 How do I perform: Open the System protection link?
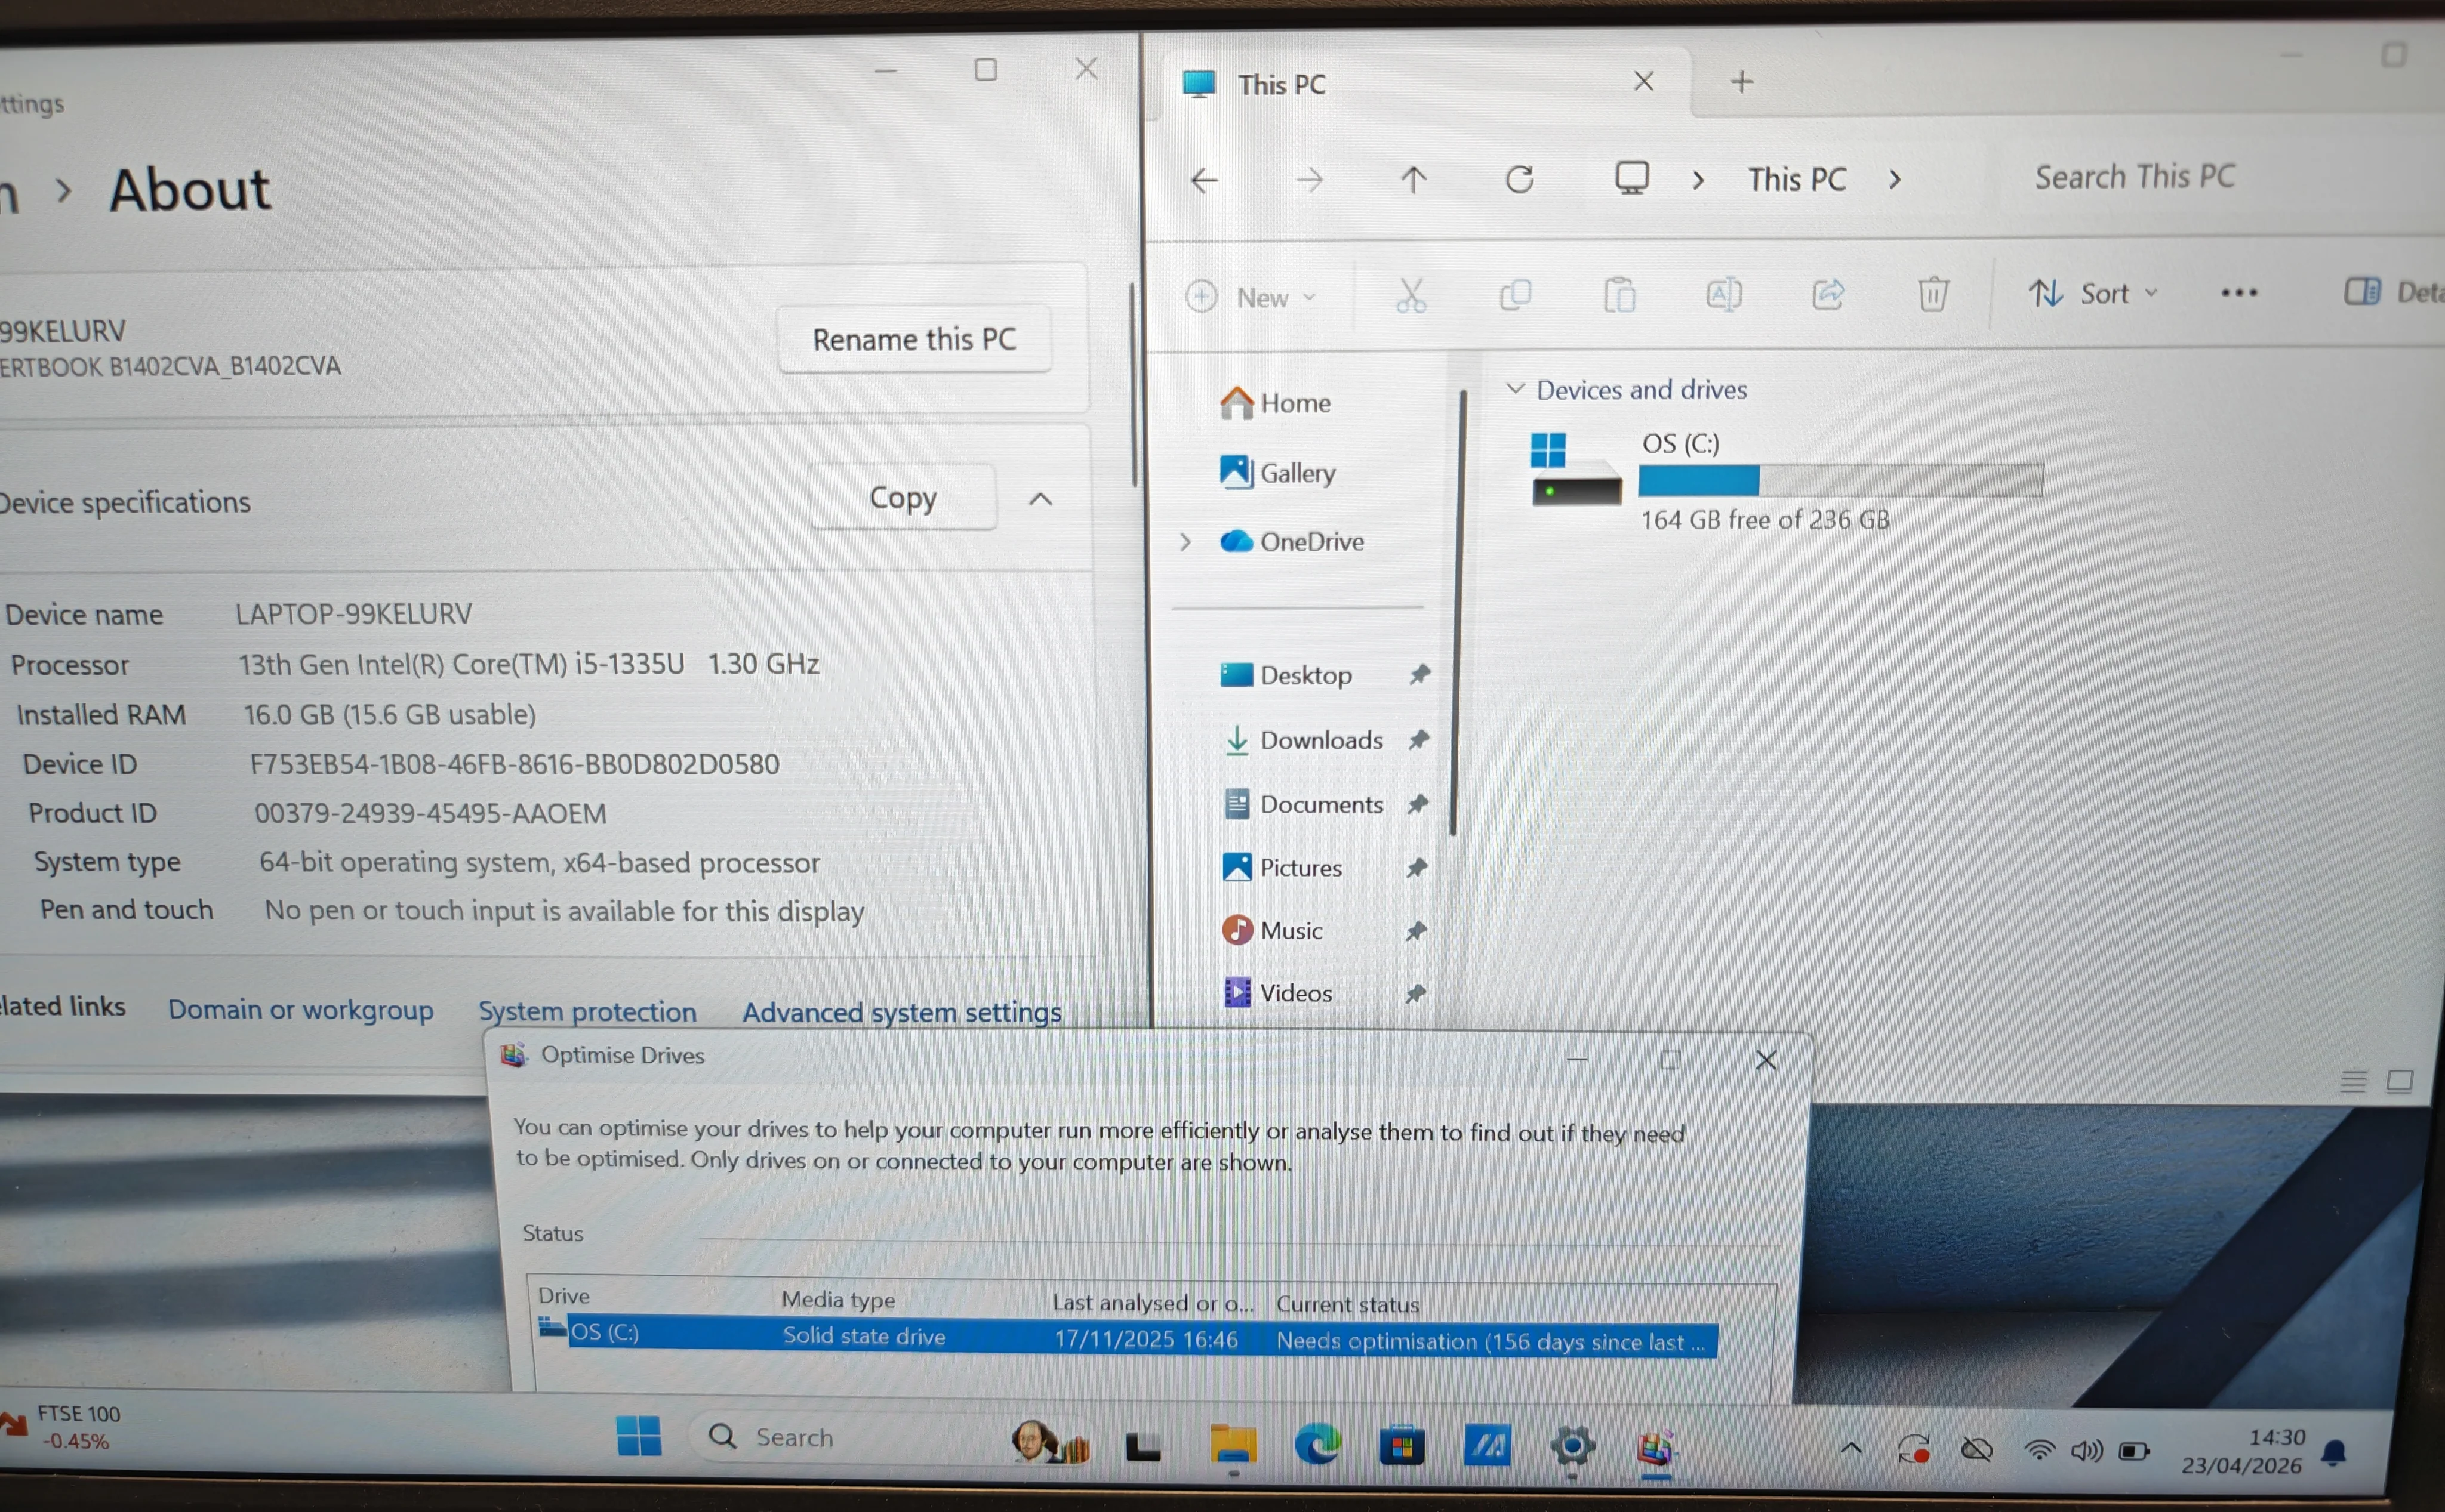point(587,1012)
